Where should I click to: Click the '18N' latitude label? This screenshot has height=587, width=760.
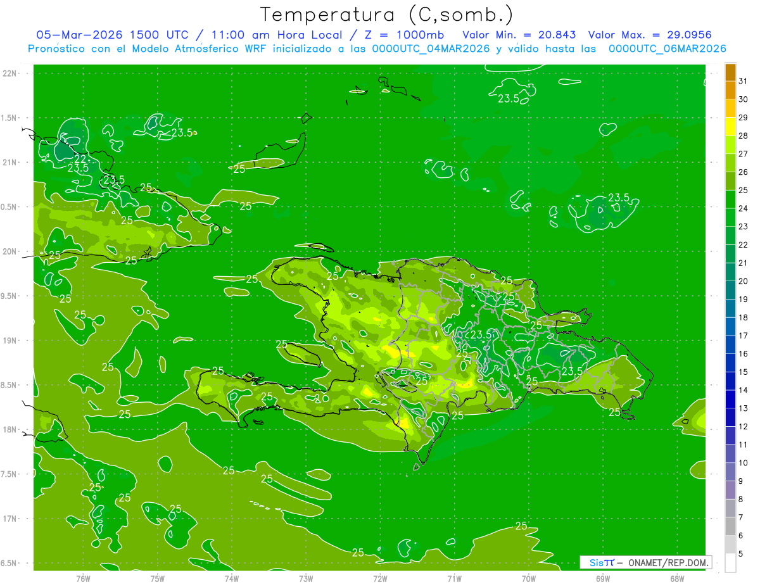9,429
